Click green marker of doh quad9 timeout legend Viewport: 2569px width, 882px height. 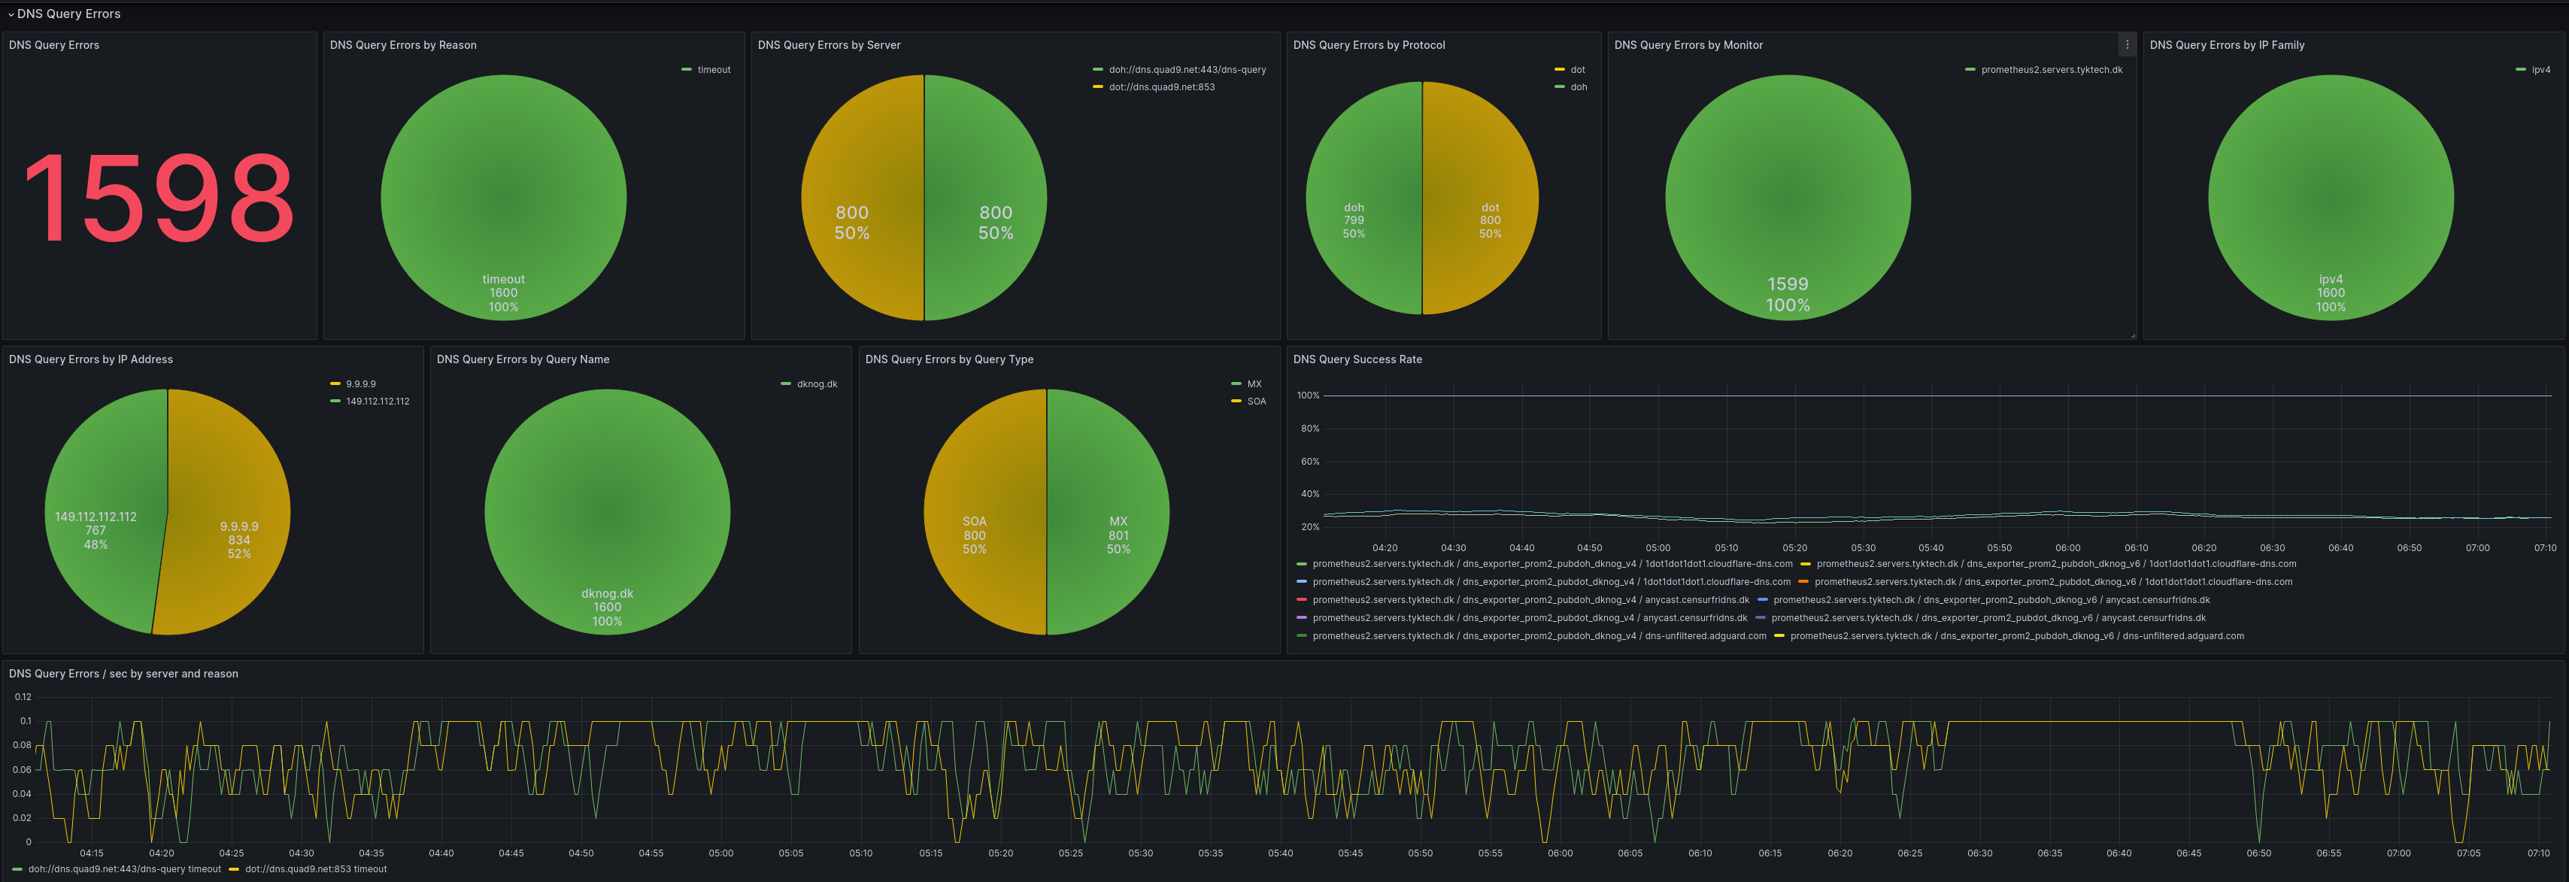(x=17, y=869)
